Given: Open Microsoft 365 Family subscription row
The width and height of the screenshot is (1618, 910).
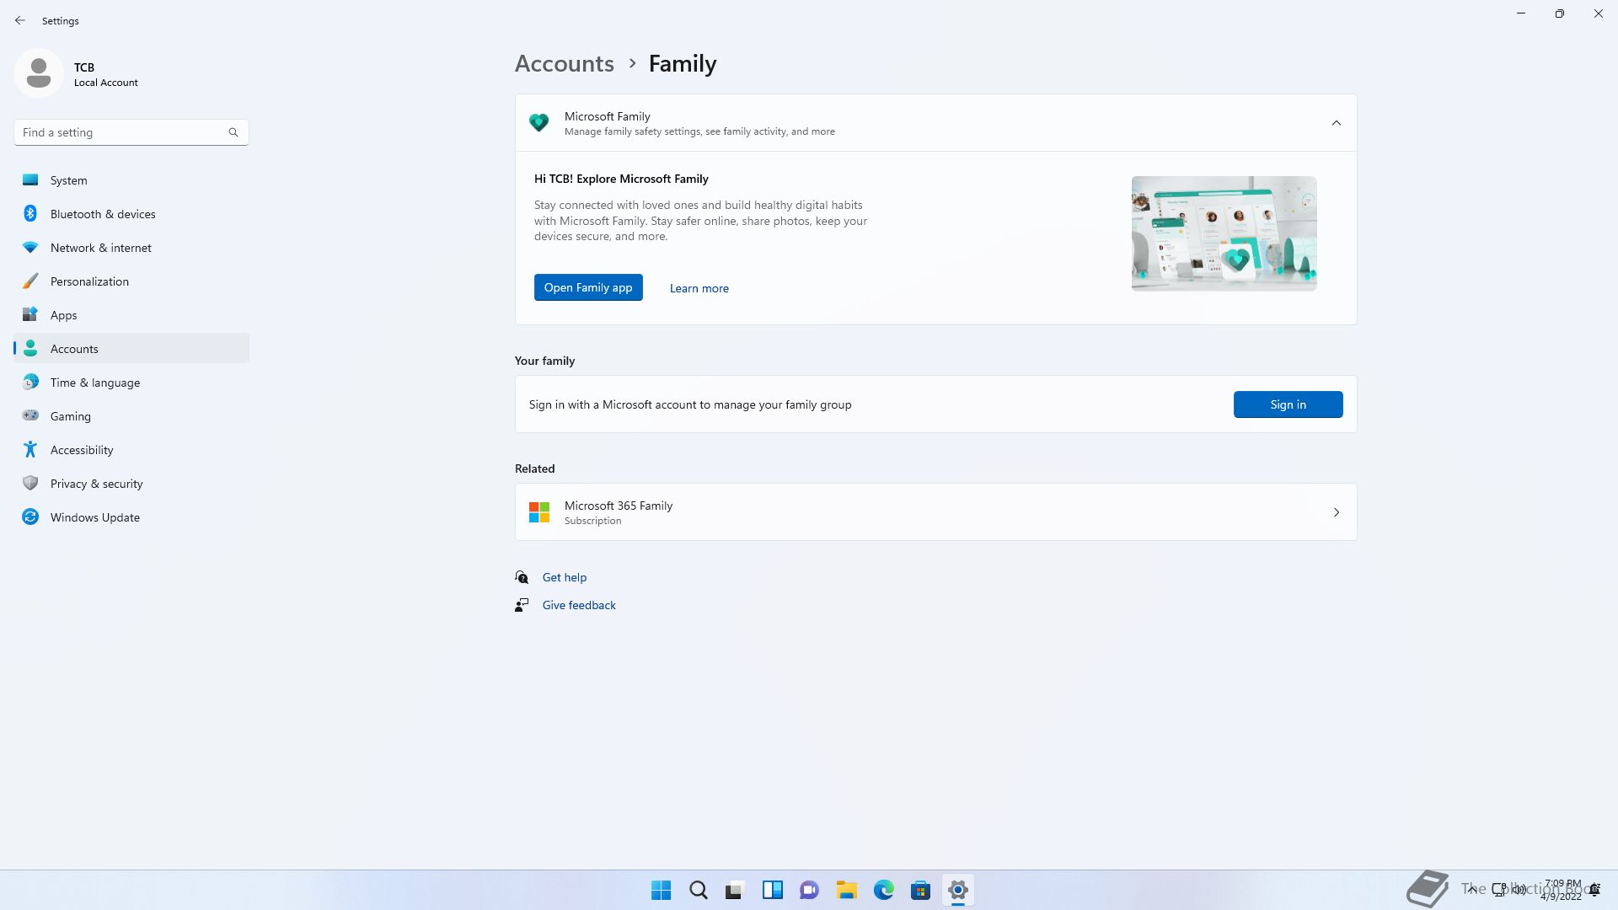Looking at the screenshot, I should [x=936, y=512].
